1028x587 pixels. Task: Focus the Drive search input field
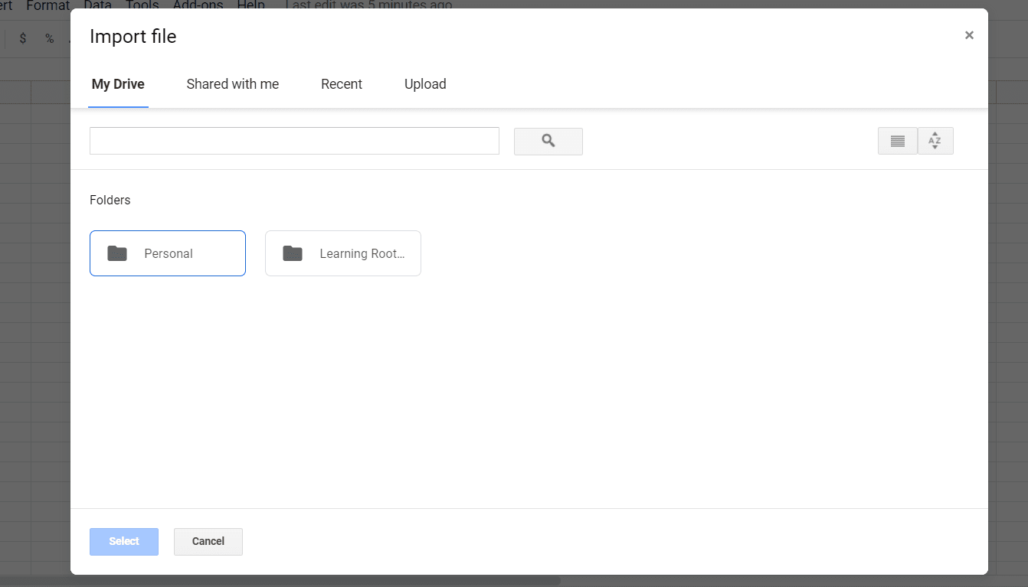click(x=294, y=141)
